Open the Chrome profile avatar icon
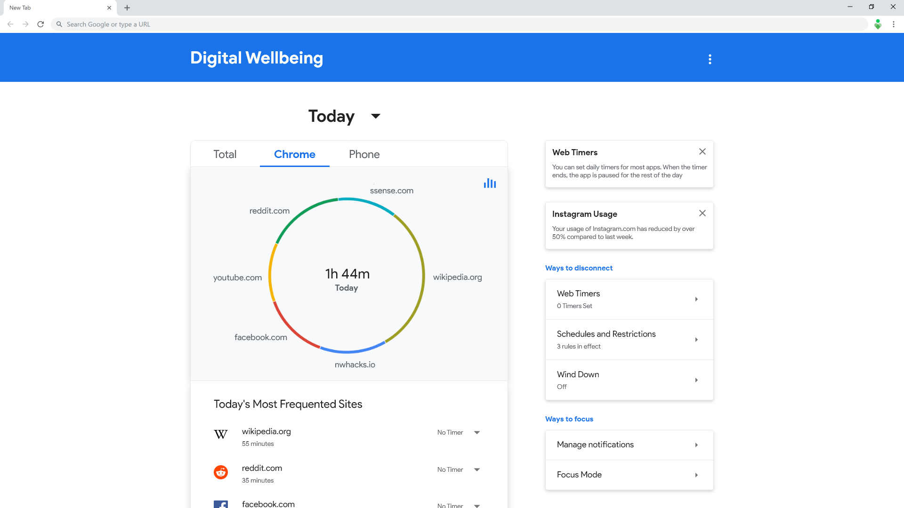The width and height of the screenshot is (904, 508). point(878,24)
